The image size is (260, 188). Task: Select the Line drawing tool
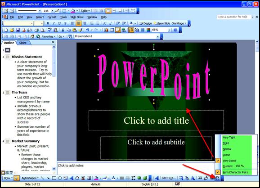click(42, 178)
